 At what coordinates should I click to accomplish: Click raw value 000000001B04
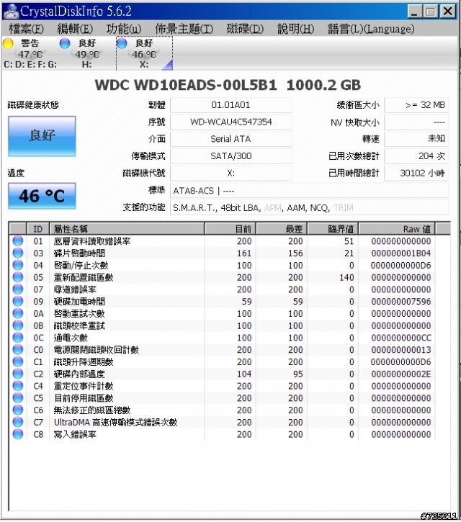(x=401, y=253)
